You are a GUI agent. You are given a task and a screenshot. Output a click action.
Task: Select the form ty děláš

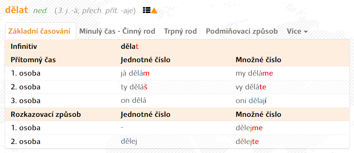pyautogui.click(x=134, y=87)
